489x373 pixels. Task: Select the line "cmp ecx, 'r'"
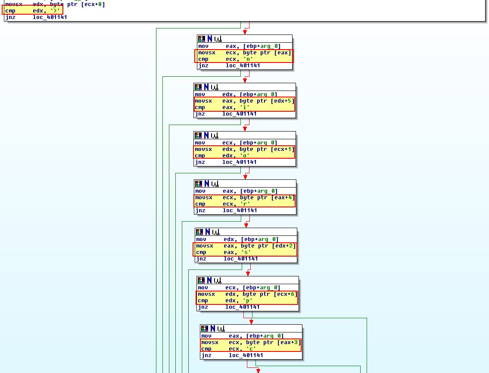click(223, 204)
